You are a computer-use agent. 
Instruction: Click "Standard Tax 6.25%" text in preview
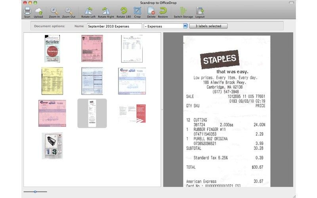211,158
